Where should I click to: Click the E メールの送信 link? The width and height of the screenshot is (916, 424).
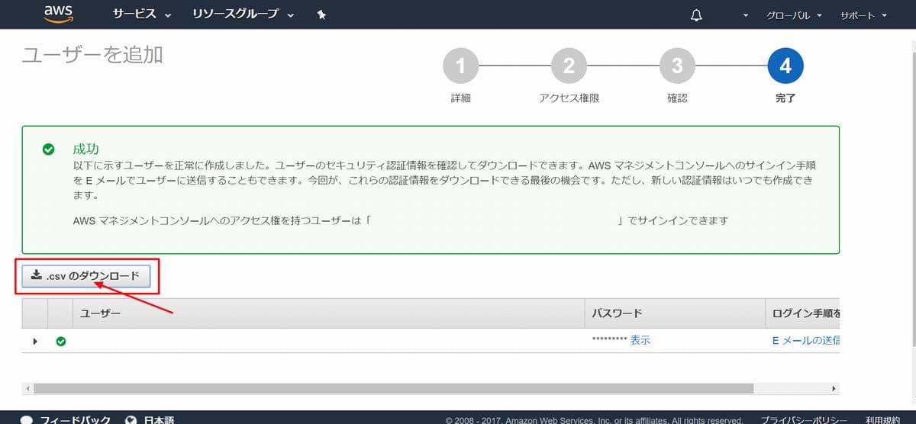pos(806,341)
